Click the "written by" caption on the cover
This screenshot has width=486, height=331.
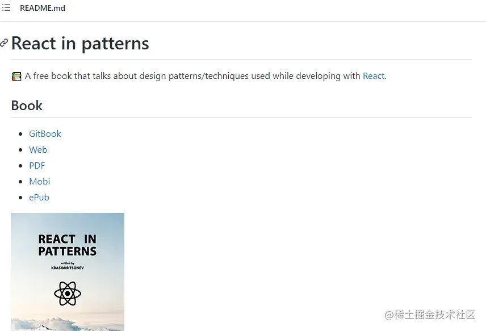(67, 263)
